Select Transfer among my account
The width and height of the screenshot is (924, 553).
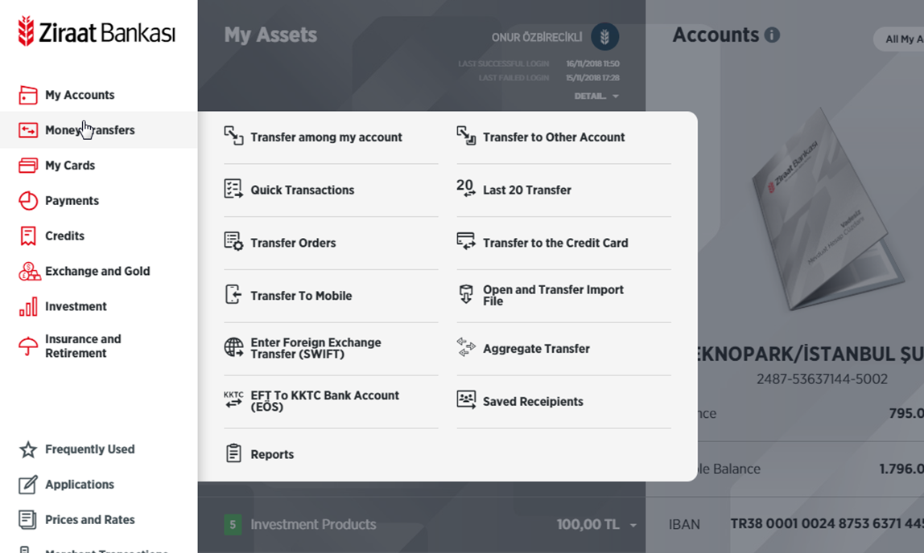pos(325,137)
